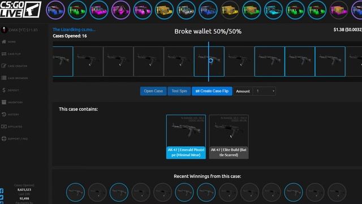Open Inventory from the sidebar
Screen dimensions: 362x204
pos(12,102)
